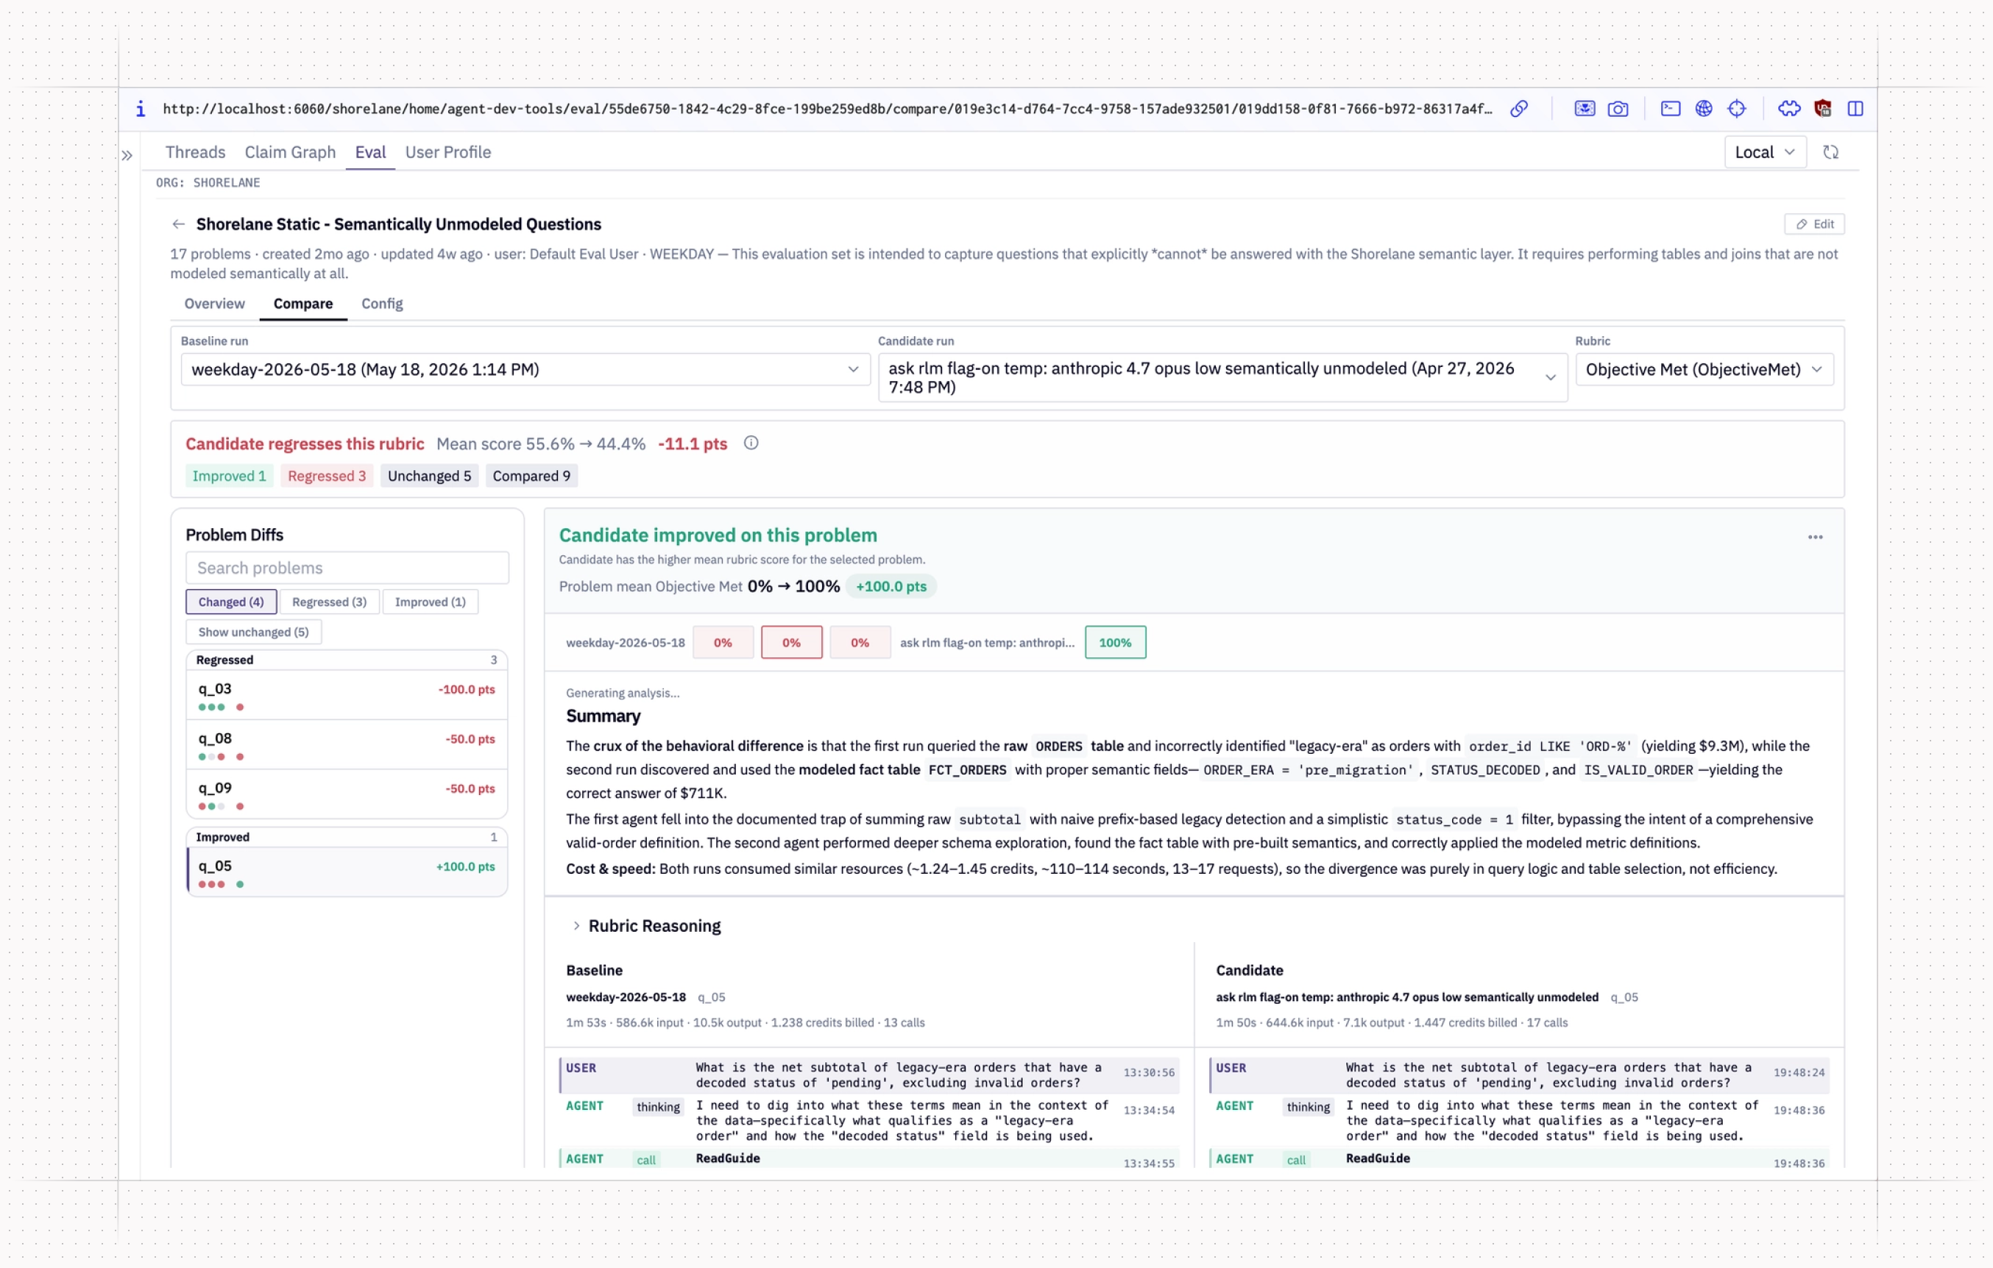Expand the Rubric Reasoning section
This screenshot has height=1268, width=1993.
645,925
